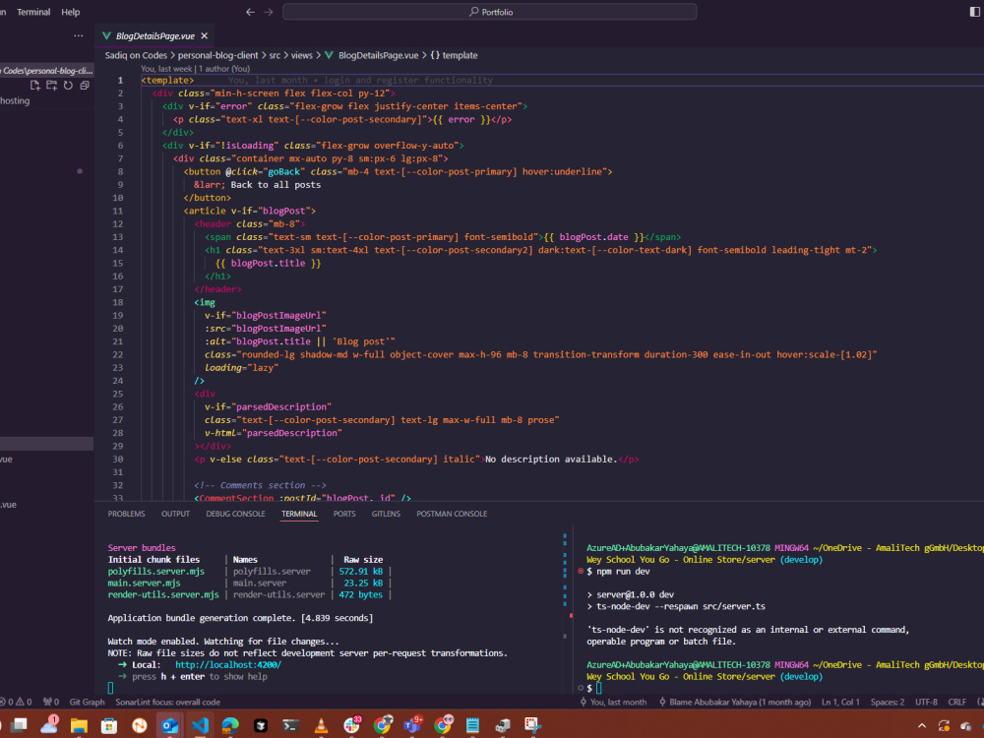984x738 pixels.
Task: Open Microsoft Teams from the taskbar
Action: click(413, 725)
